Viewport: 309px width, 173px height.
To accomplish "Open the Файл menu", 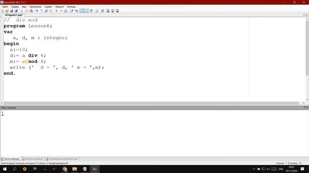I will click(x=5, y=7).
